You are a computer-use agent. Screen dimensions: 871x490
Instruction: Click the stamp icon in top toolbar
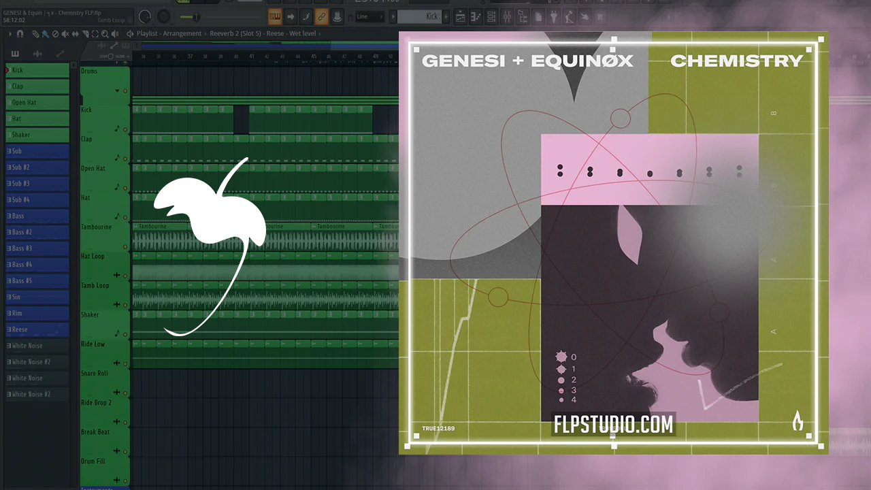338,16
